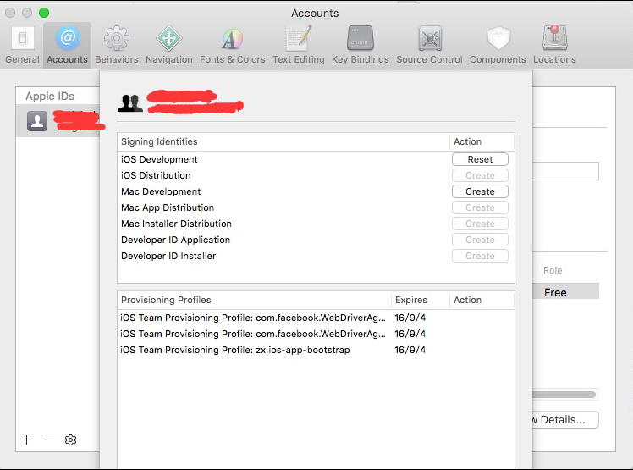Remove selected account with minus button
Viewport: 633px width, 470px height.
pos(49,440)
